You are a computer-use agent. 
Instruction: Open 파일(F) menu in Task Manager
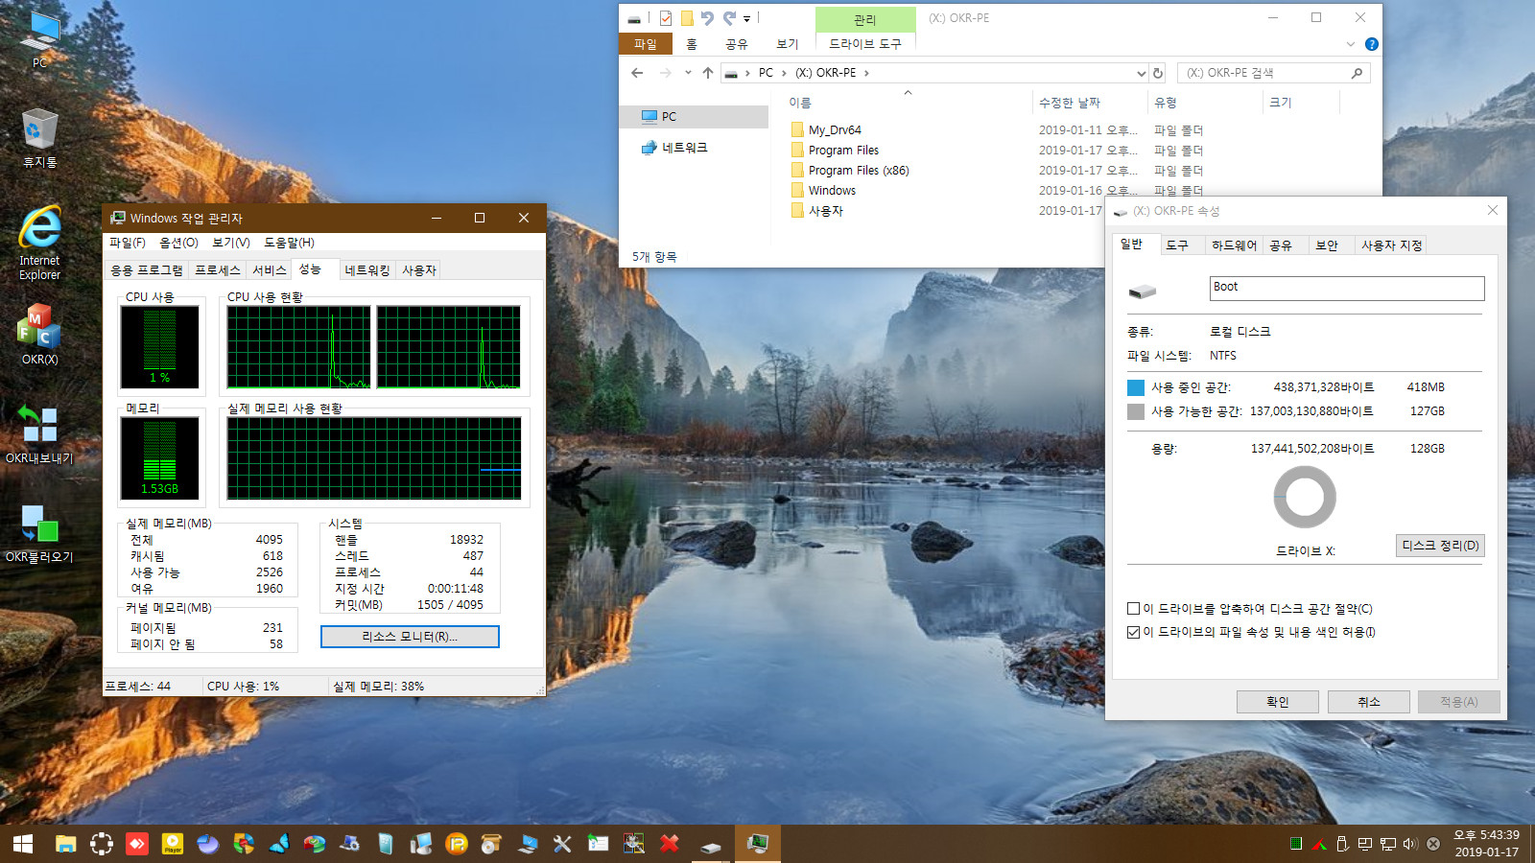tap(128, 243)
